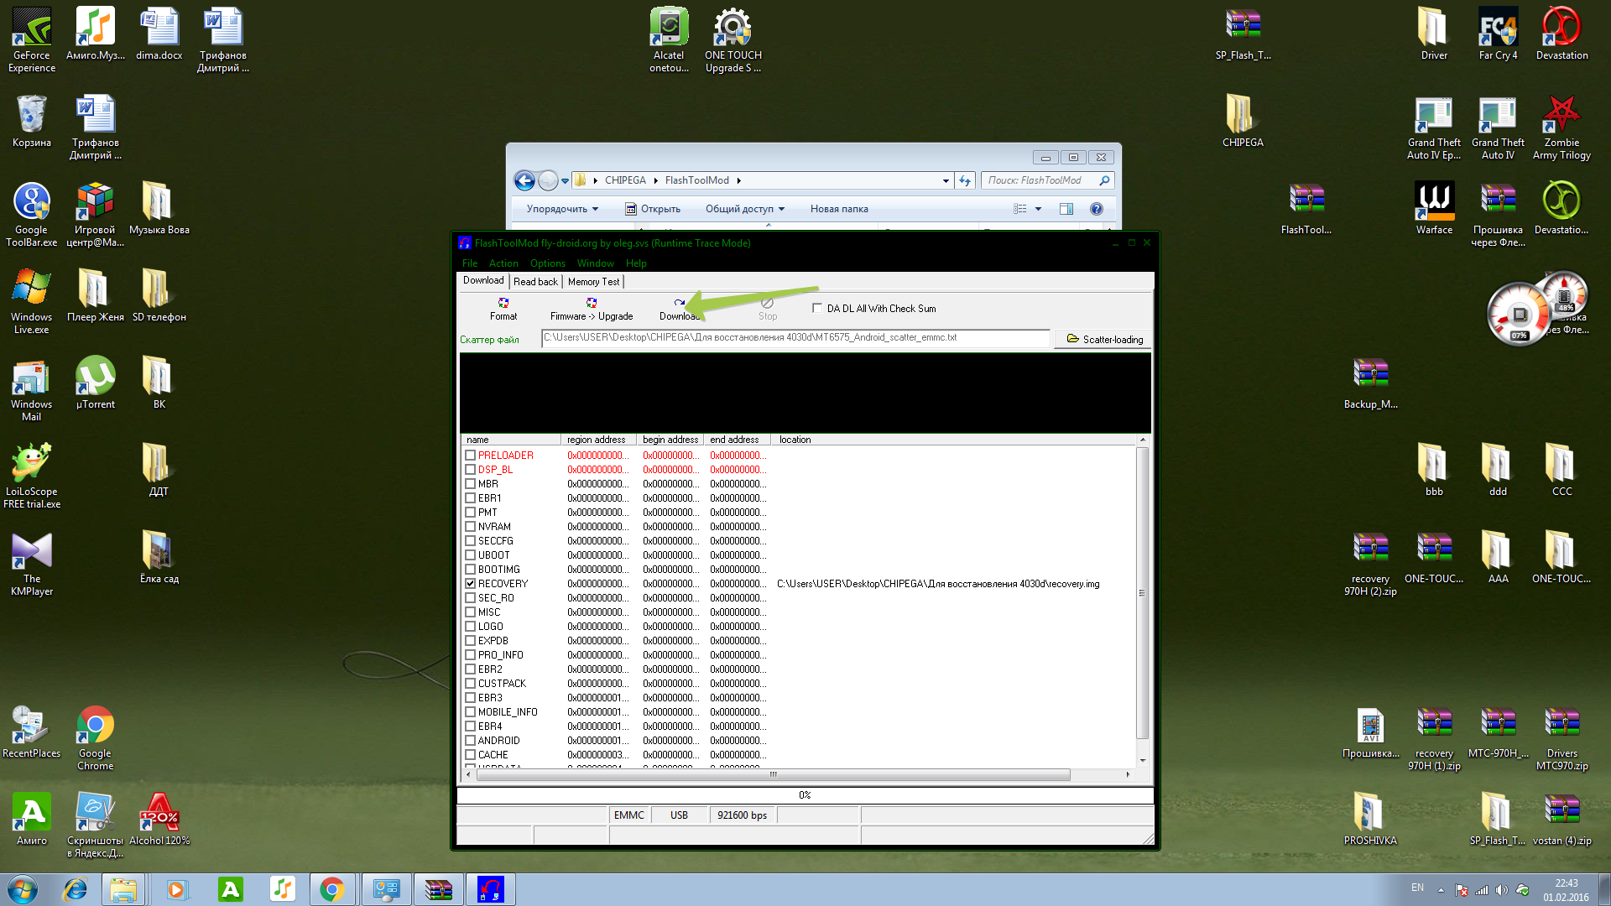Click the Explorer back arrow
Screen dimensions: 1611x906
click(524, 180)
